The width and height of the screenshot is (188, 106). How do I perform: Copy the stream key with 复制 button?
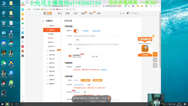78,48
